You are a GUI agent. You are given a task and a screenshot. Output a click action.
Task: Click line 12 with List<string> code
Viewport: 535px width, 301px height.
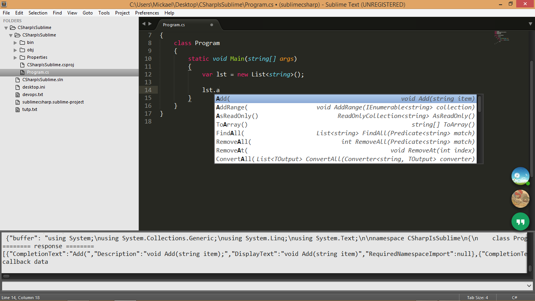(253, 74)
